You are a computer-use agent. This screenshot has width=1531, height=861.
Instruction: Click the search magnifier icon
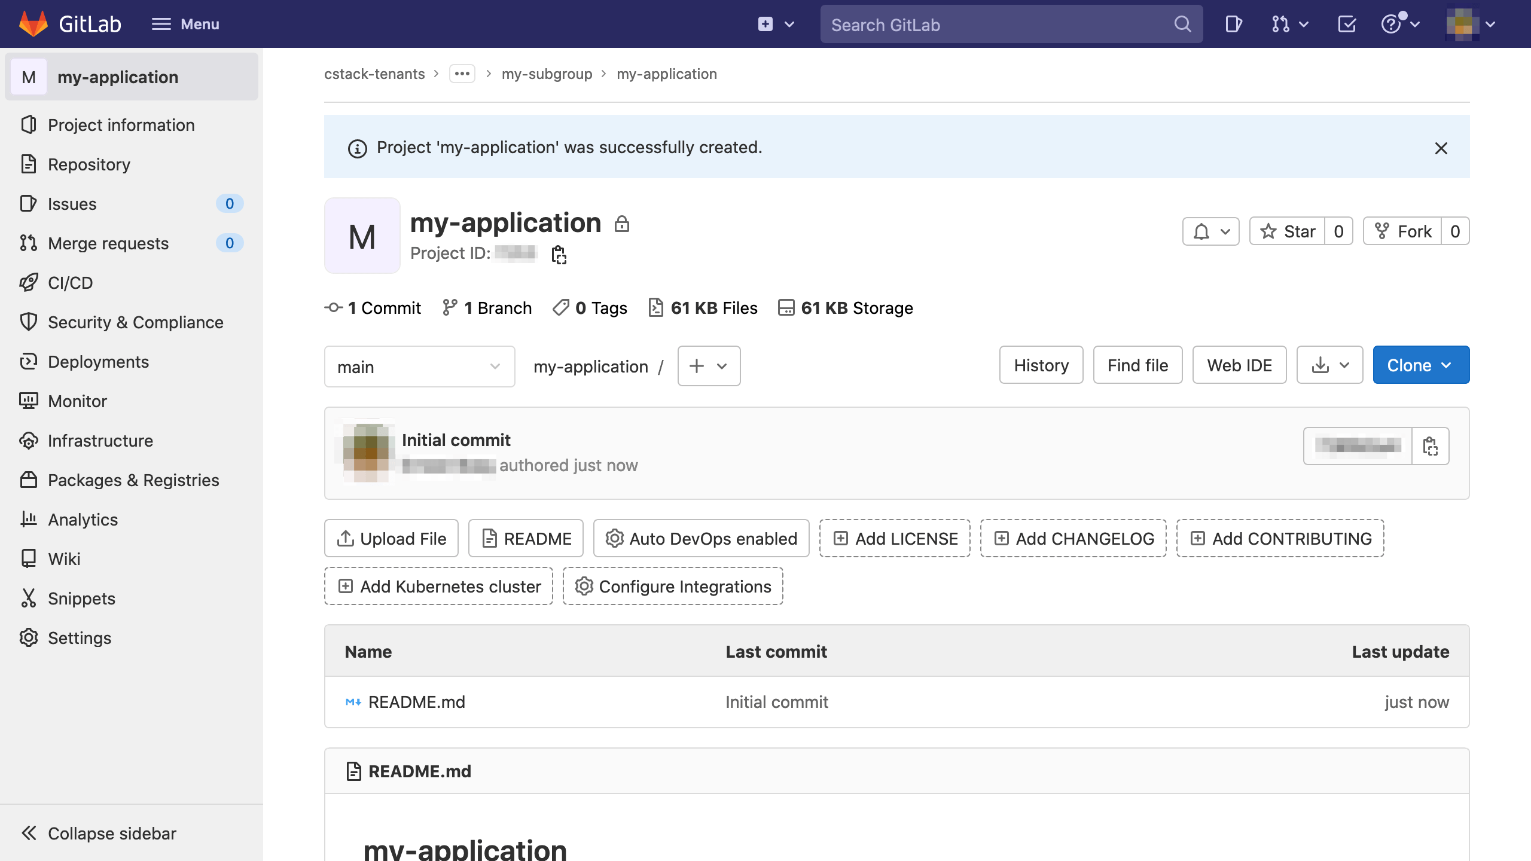[x=1182, y=24]
